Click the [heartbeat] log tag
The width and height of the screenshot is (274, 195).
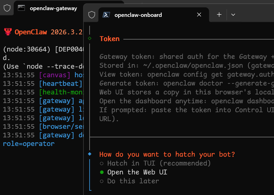point(61,84)
